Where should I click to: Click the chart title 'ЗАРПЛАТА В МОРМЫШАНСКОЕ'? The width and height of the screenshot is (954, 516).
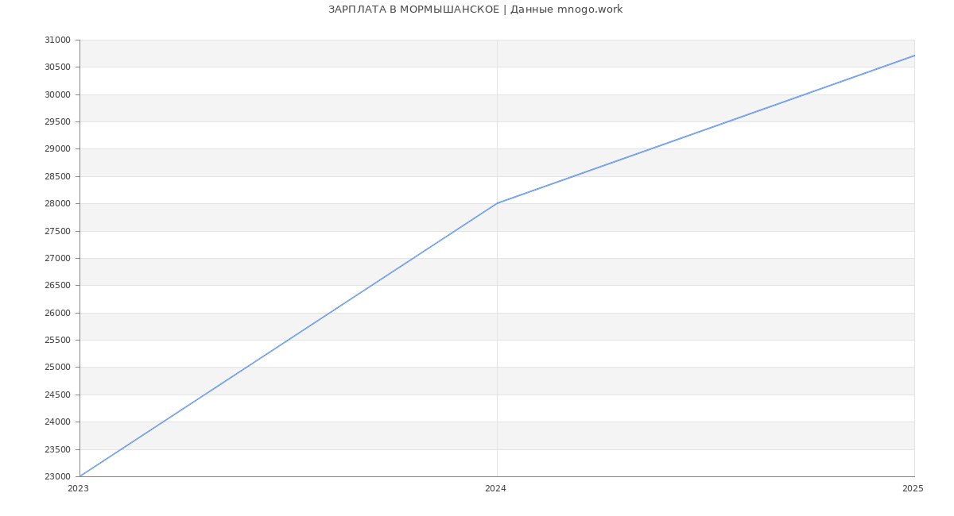(413, 10)
